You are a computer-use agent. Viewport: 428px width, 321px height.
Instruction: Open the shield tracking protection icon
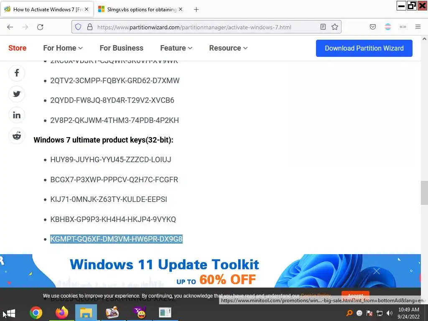[78, 27]
